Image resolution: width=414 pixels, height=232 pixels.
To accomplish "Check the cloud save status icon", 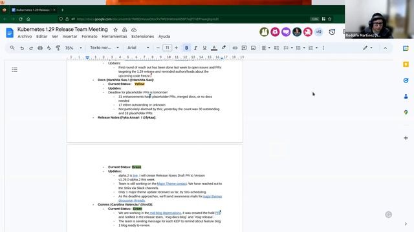I will (134, 30).
